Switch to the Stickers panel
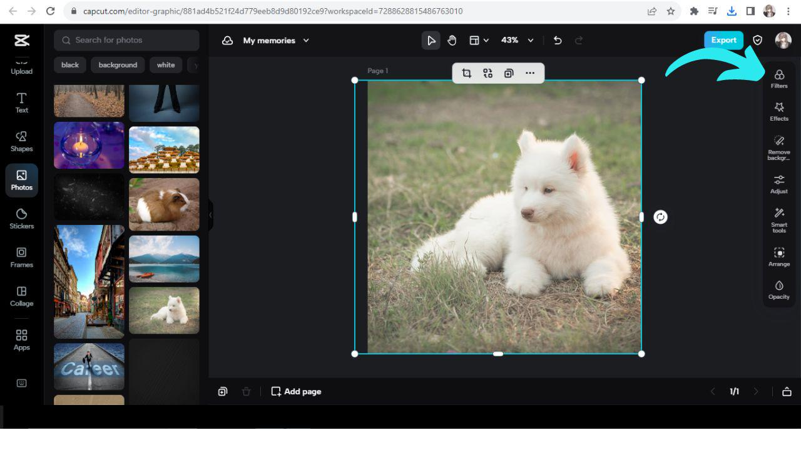The image size is (801, 450). pyautogui.click(x=21, y=219)
